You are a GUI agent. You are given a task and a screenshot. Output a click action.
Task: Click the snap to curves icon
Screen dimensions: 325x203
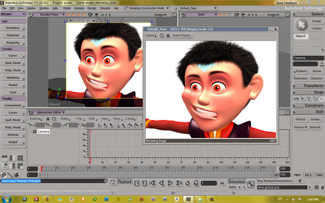click(x=309, y=99)
